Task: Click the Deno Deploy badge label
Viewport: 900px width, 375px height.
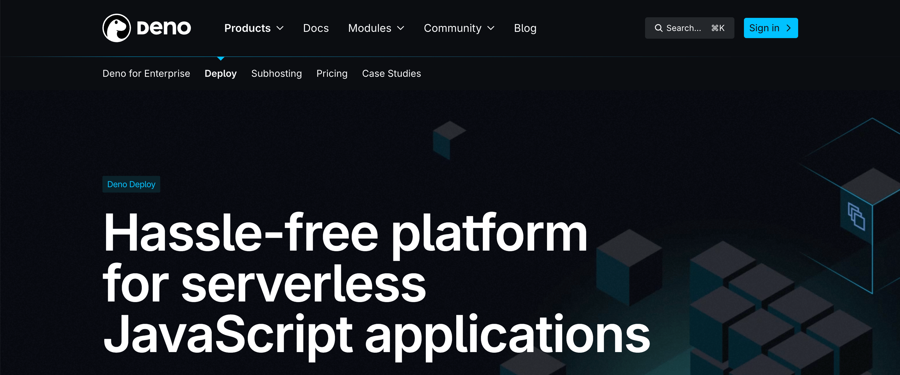Action: point(131,184)
